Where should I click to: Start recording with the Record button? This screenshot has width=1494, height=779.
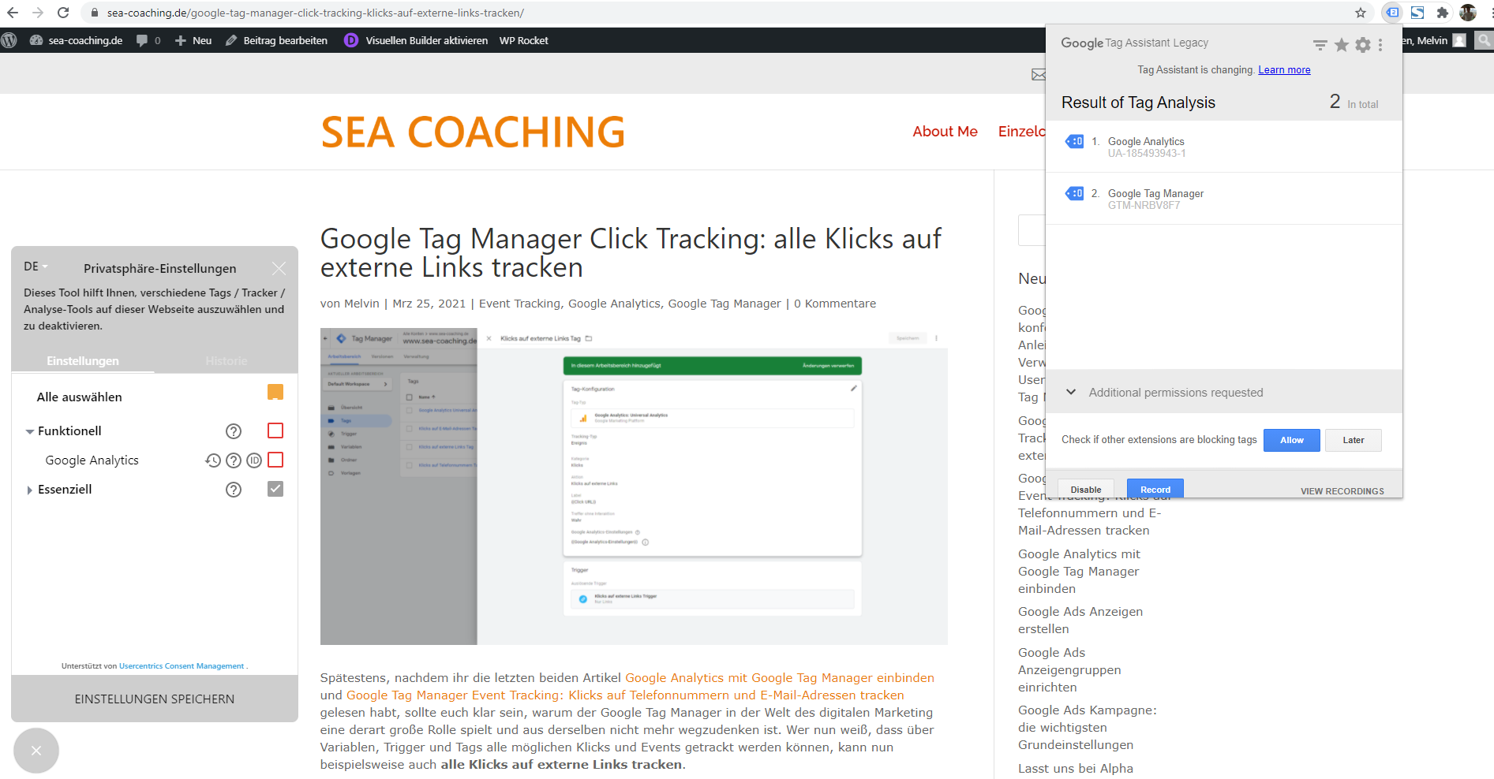(1155, 489)
